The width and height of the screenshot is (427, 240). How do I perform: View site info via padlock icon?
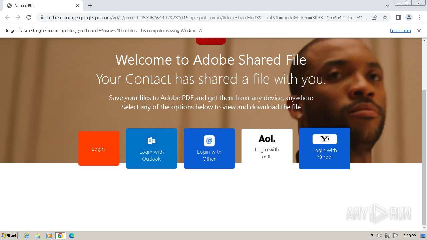point(42,17)
